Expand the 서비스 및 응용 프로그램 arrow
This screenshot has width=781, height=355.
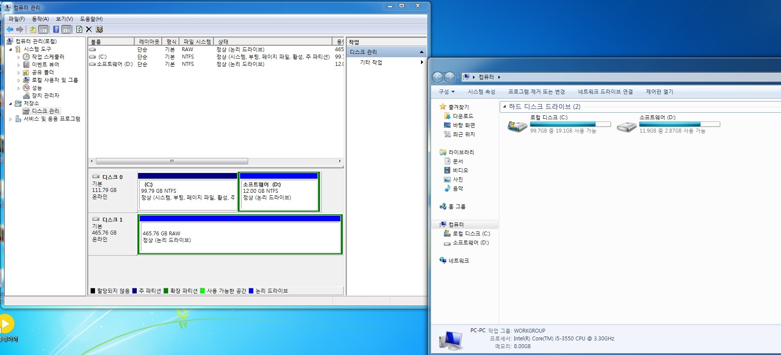(11, 119)
